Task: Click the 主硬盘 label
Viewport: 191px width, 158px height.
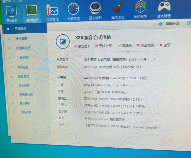Action: pos(62,98)
